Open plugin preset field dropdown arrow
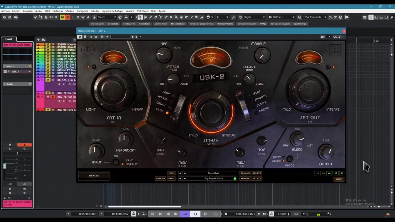 pyautogui.click(x=140, y=37)
